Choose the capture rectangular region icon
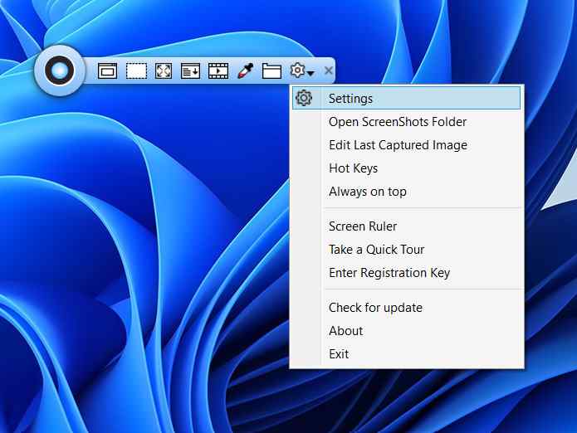The image size is (577, 433). [x=136, y=71]
